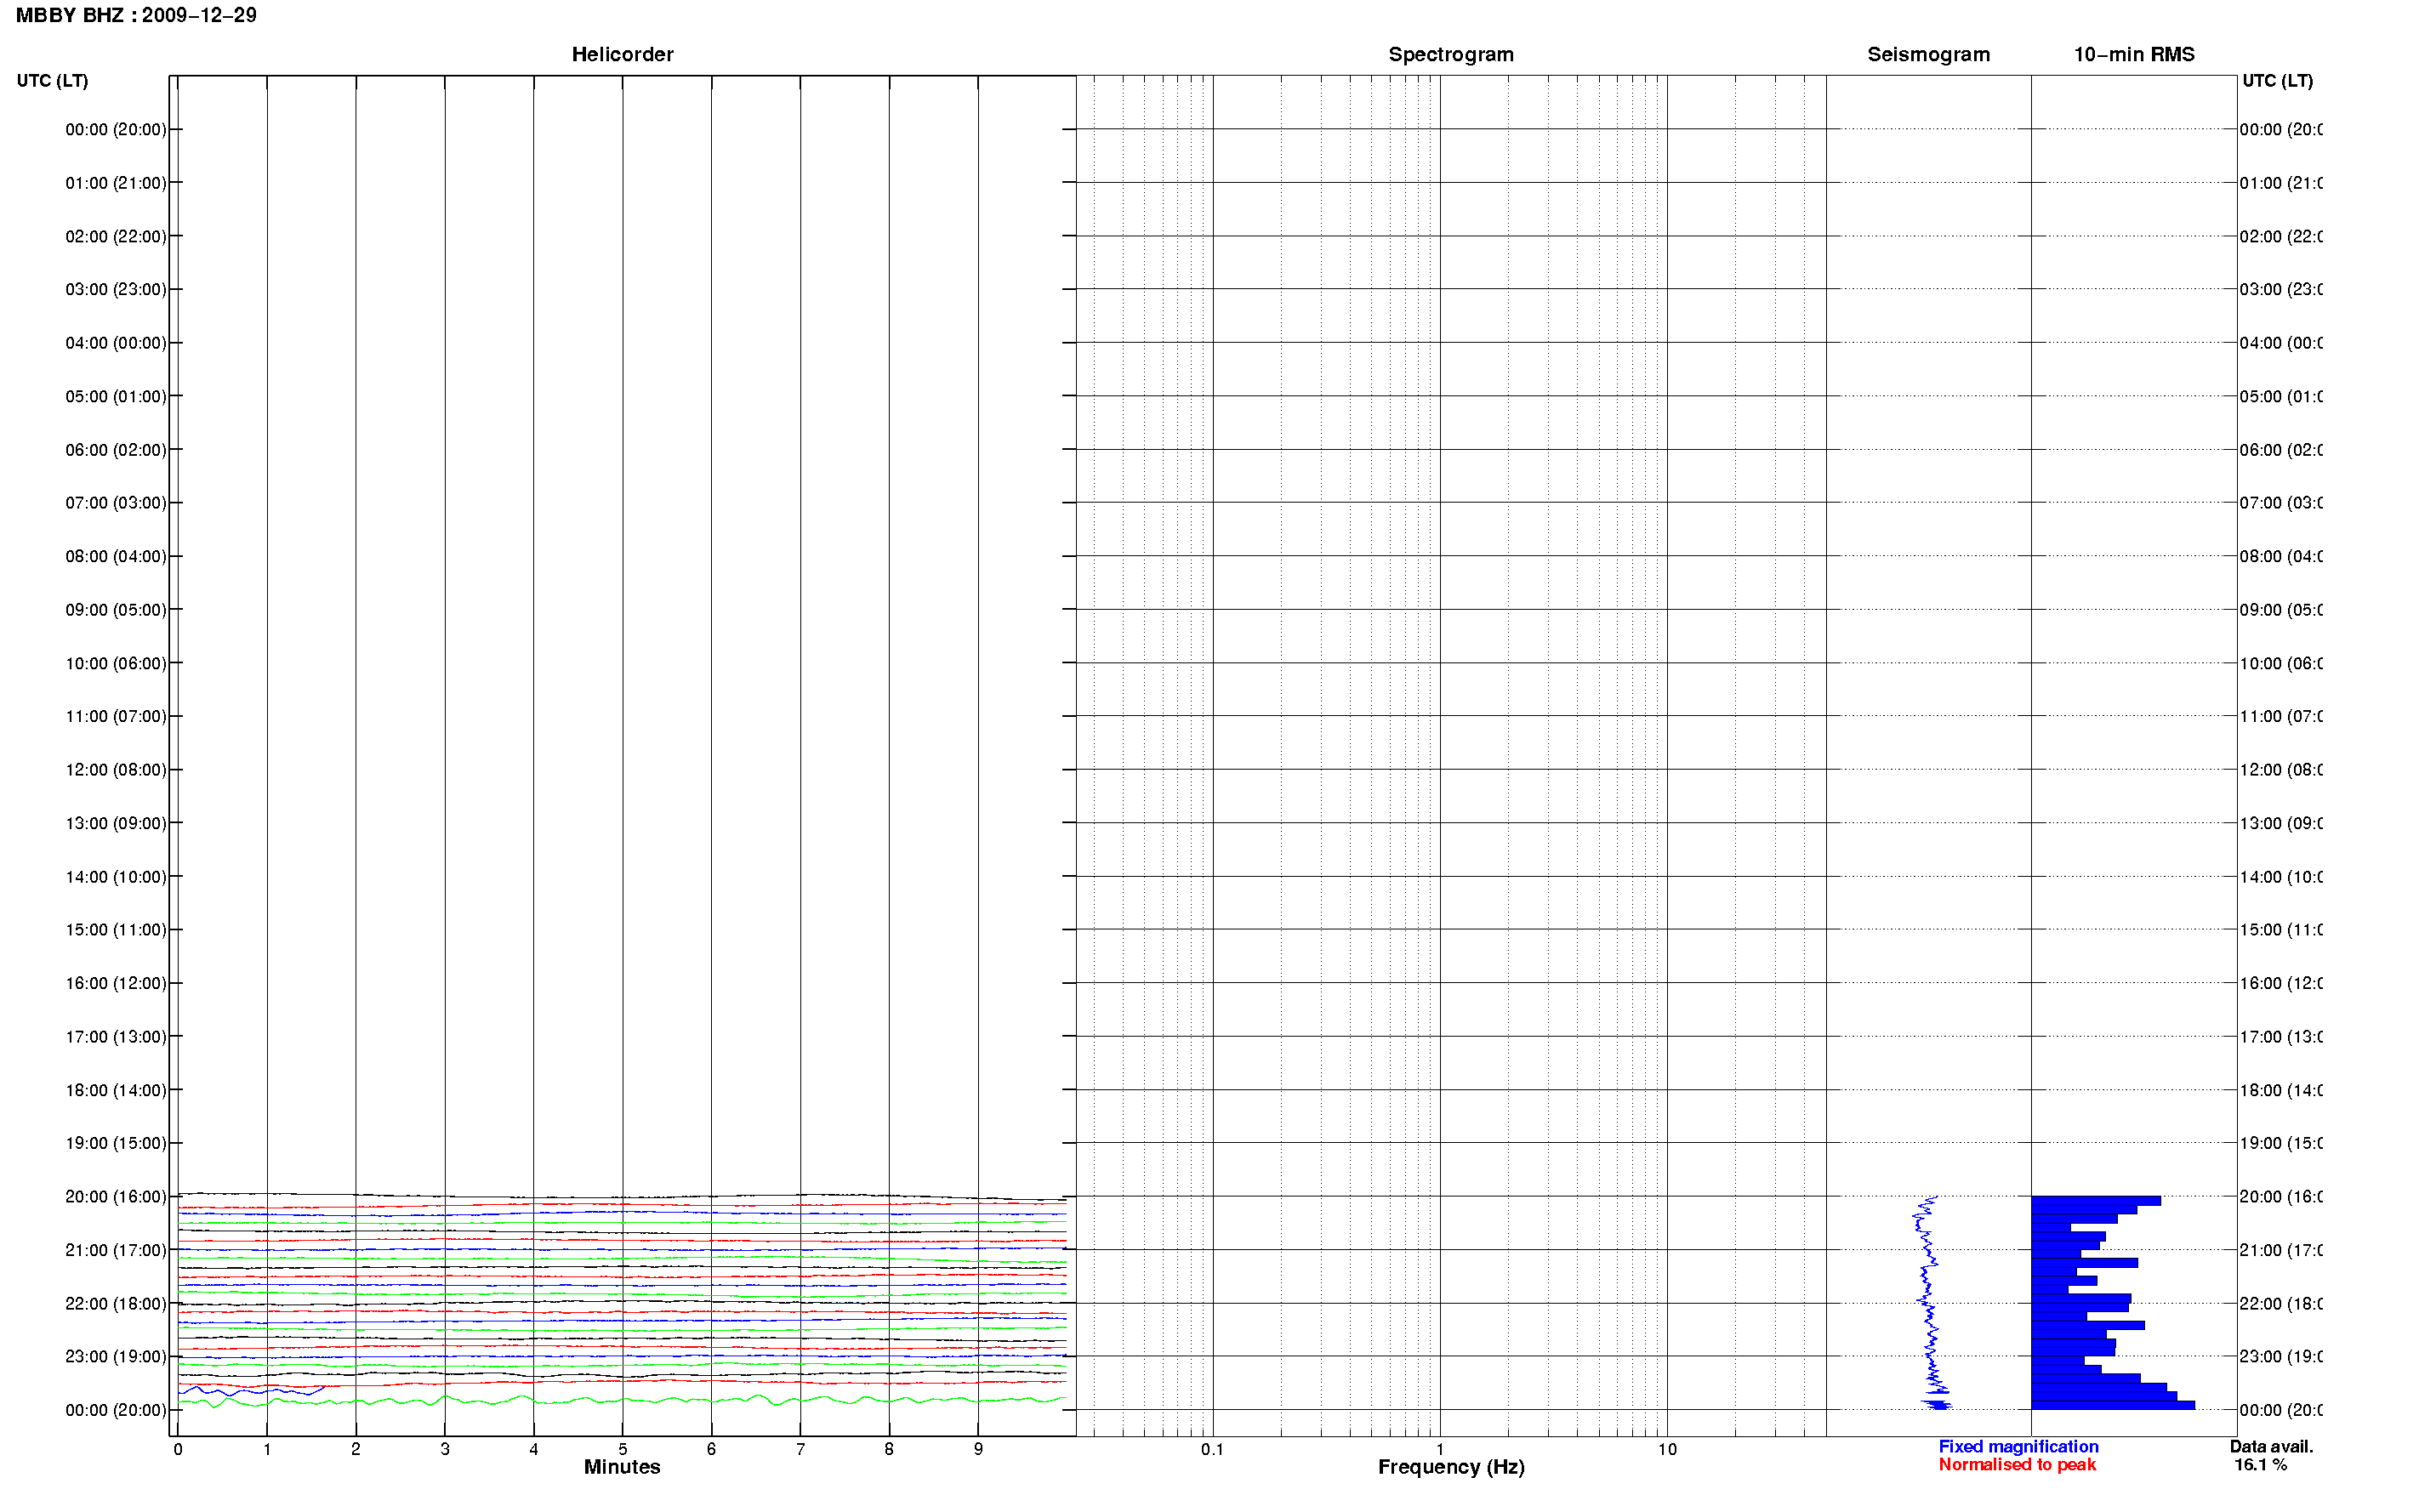Select the left 22:00 (18:00) time label
Image resolution: width=2419 pixels, height=1512 pixels.
point(116,1304)
